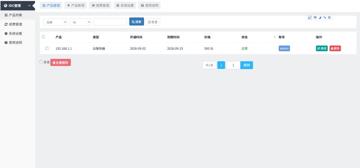Click the green 修改 edit button
Image resolution: width=360 pixels, height=168 pixels.
pyautogui.click(x=322, y=49)
